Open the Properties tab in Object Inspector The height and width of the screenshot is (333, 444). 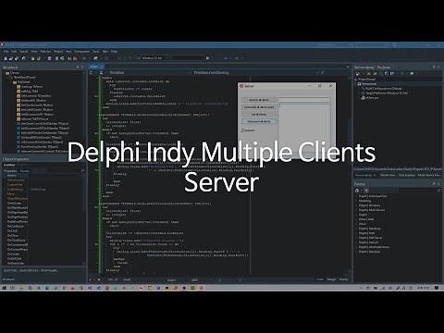[x=10, y=171]
